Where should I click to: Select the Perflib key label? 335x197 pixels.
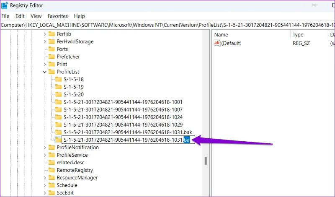click(x=64, y=34)
